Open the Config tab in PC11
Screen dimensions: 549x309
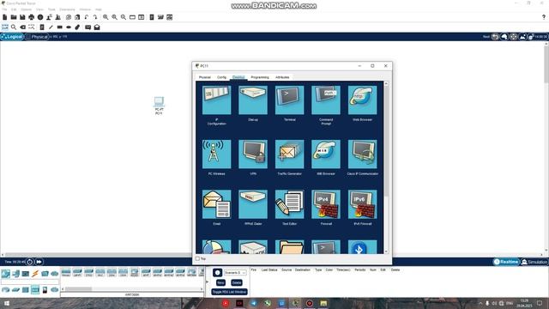[x=221, y=77]
